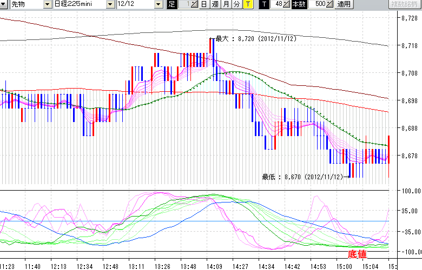Viewport: 422px width, 270px height.
Task: Click the 足 interval value field
Action: tap(184, 4)
